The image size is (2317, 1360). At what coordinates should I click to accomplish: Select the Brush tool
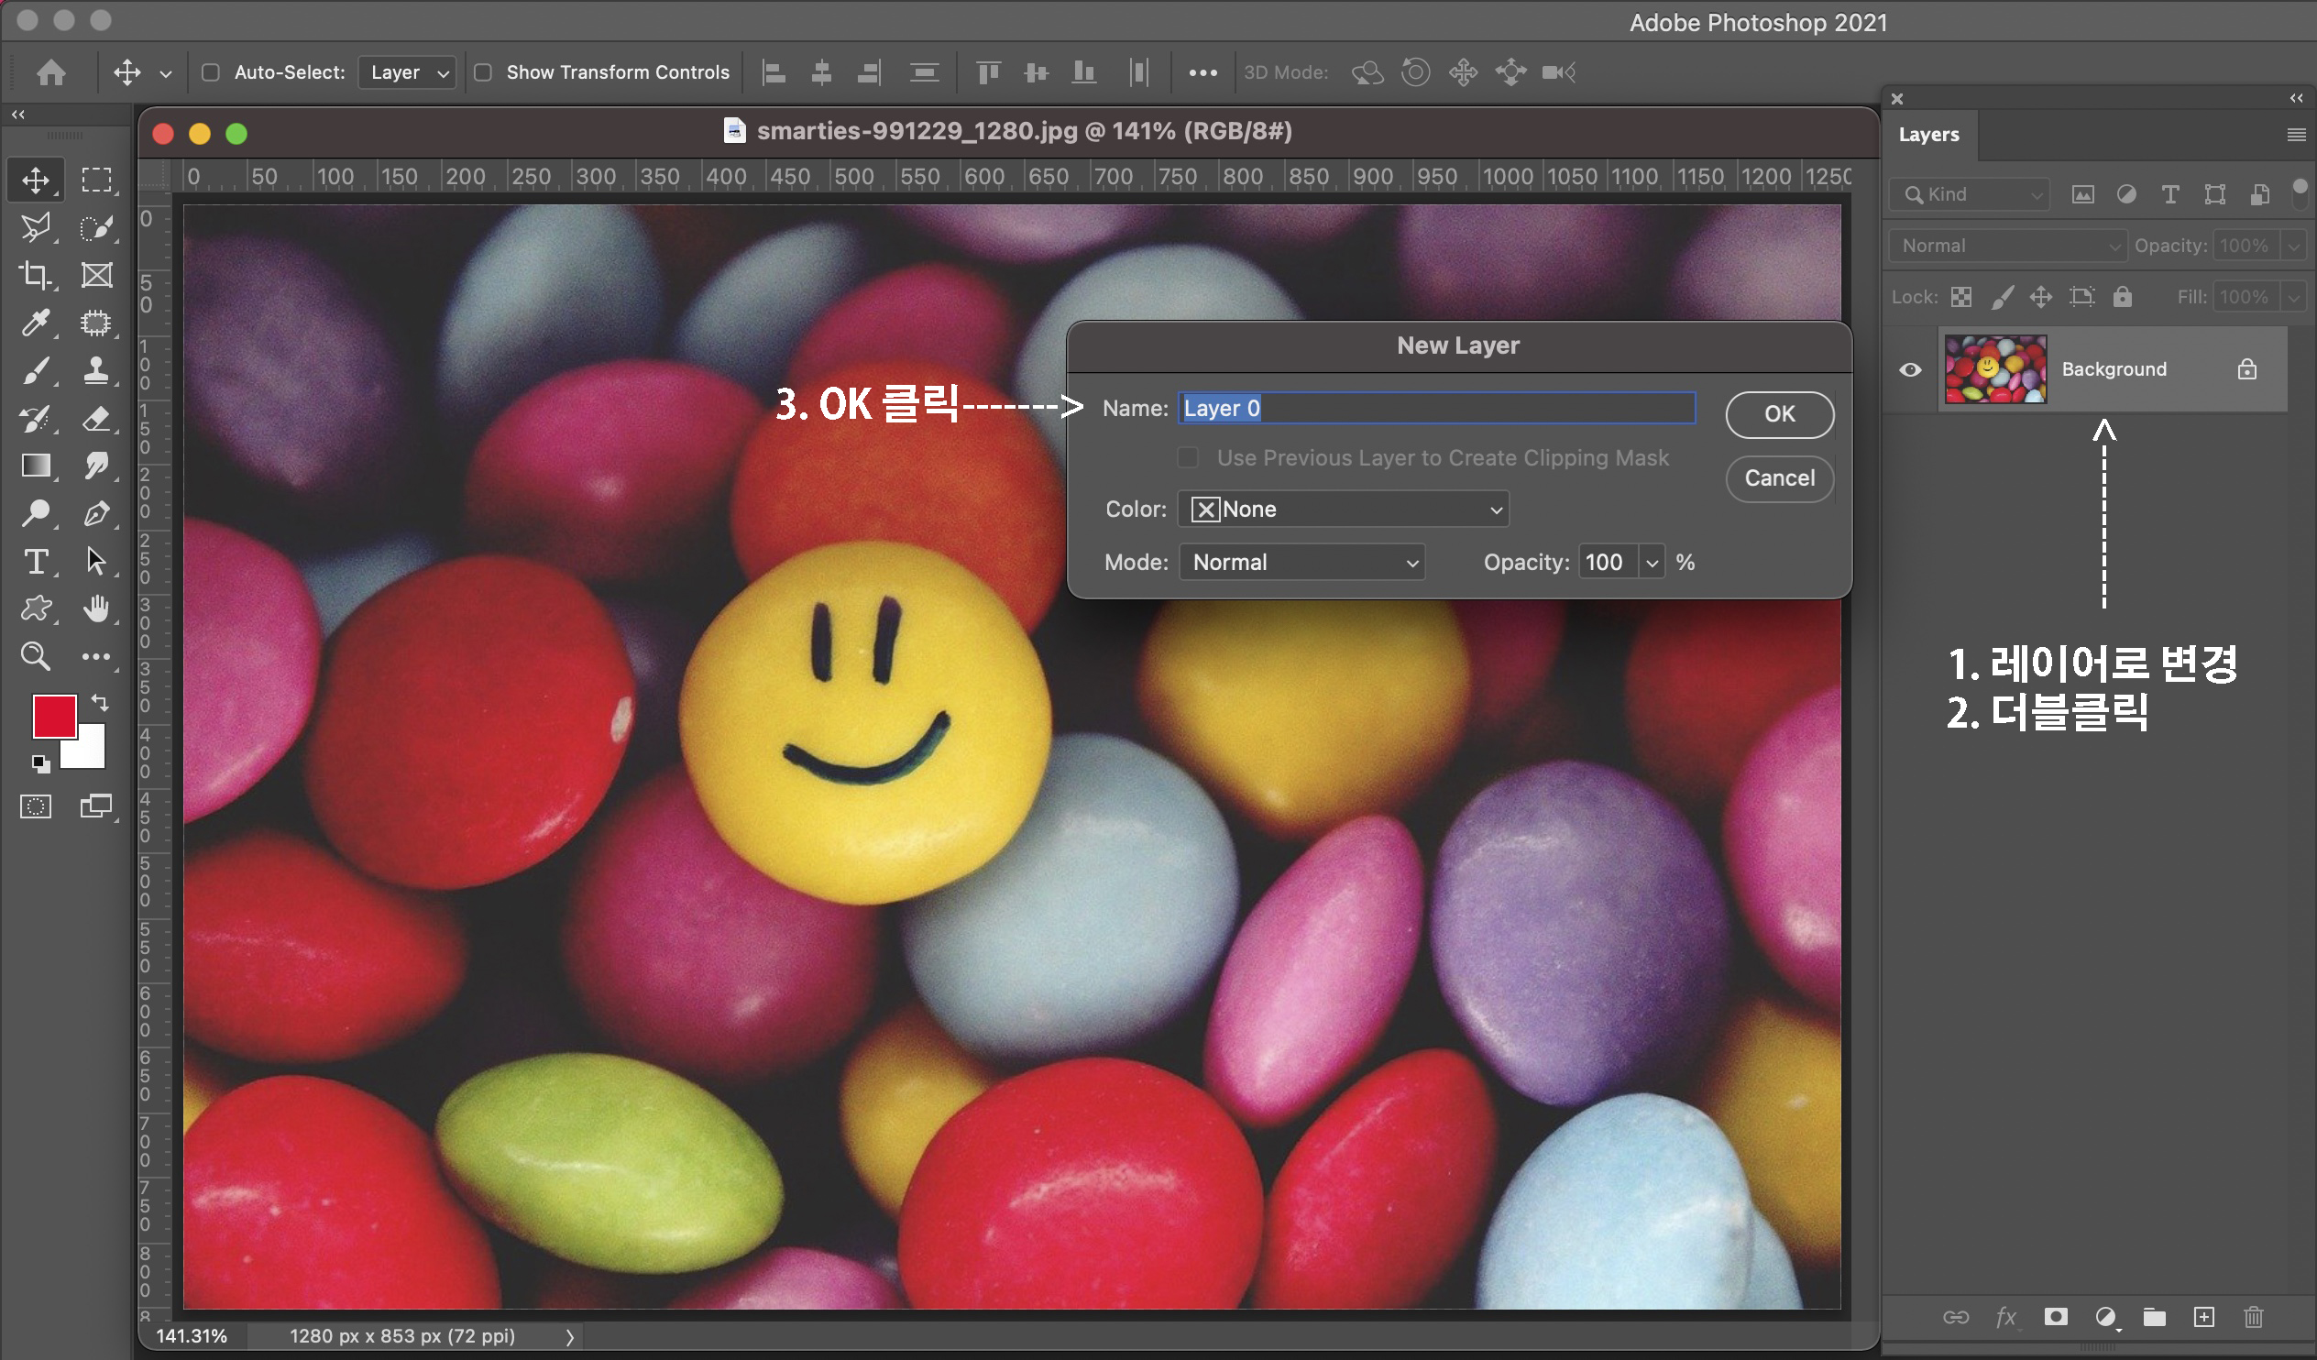[x=35, y=370]
